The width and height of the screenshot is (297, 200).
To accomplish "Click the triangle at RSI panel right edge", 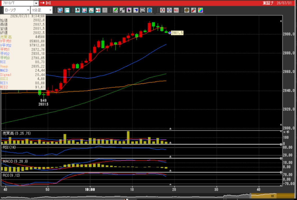I will pyautogui.click(x=281, y=145).
